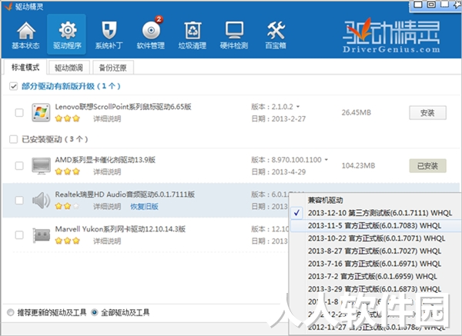Open 软件管理 disc icon

coord(151,35)
